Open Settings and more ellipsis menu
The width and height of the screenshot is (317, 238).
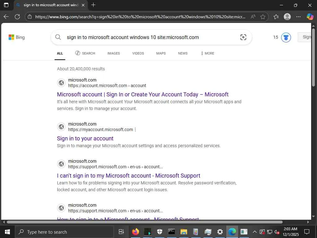(x=298, y=17)
